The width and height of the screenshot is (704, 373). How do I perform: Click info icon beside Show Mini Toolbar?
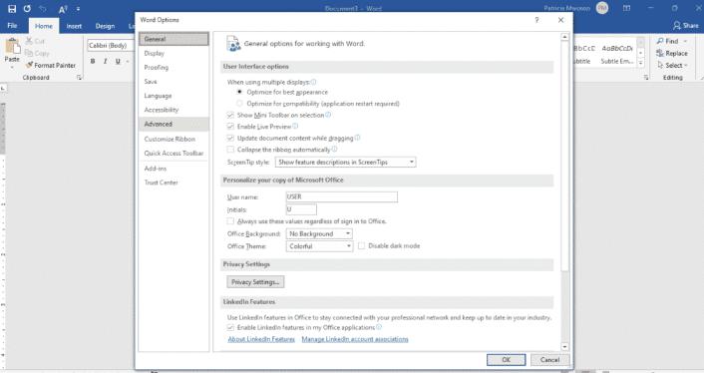328,115
